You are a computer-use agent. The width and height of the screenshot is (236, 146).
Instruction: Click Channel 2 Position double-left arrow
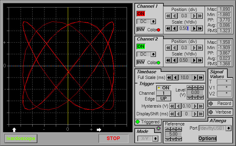coord(168,48)
